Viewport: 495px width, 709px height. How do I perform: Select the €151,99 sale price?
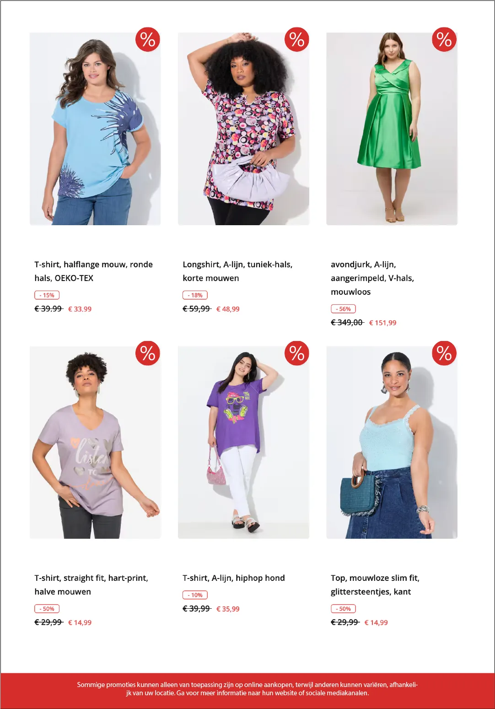[x=382, y=323]
